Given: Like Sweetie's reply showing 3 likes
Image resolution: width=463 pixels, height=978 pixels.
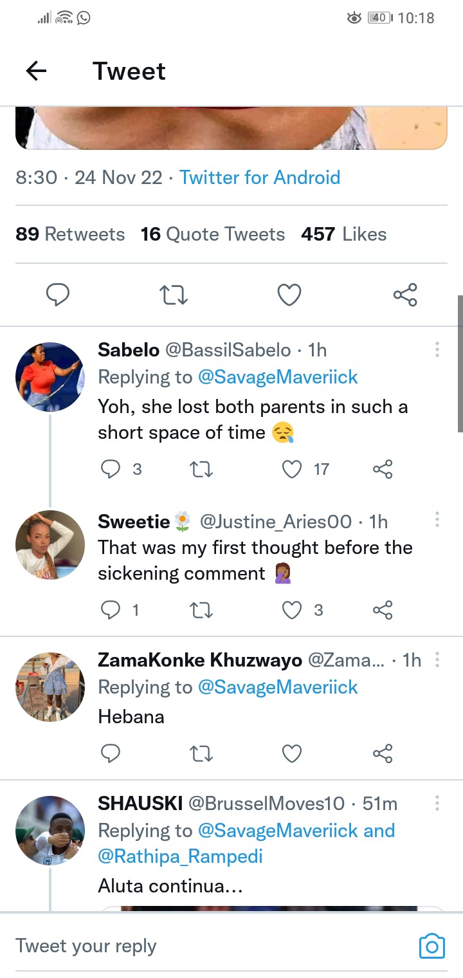Looking at the screenshot, I should [x=293, y=610].
